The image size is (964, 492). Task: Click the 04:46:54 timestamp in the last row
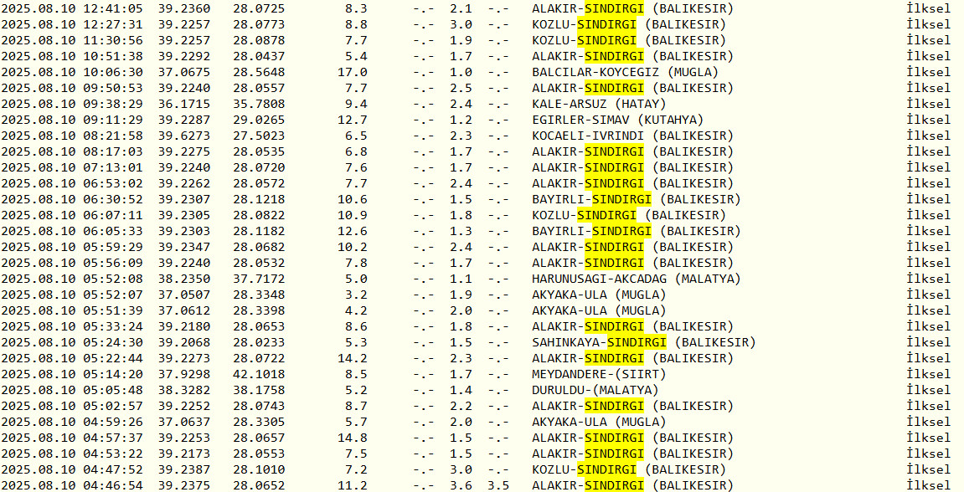click(x=112, y=486)
